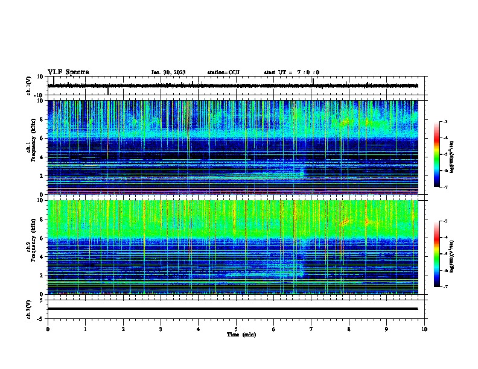Click the ch.2 color bar's log(PSD) label
The image size is (478, 369).
pyautogui.click(x=451, y=257)
